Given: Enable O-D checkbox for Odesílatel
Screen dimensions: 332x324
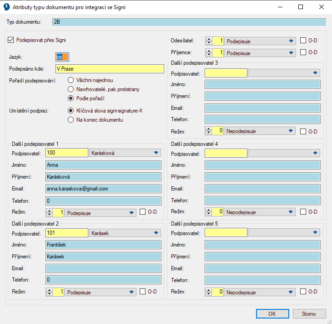Looking at the screenshot, I should tap(303, 41).
